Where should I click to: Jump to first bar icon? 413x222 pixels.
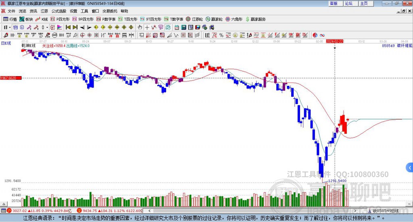pyautogui.click(x=68, y=27)
